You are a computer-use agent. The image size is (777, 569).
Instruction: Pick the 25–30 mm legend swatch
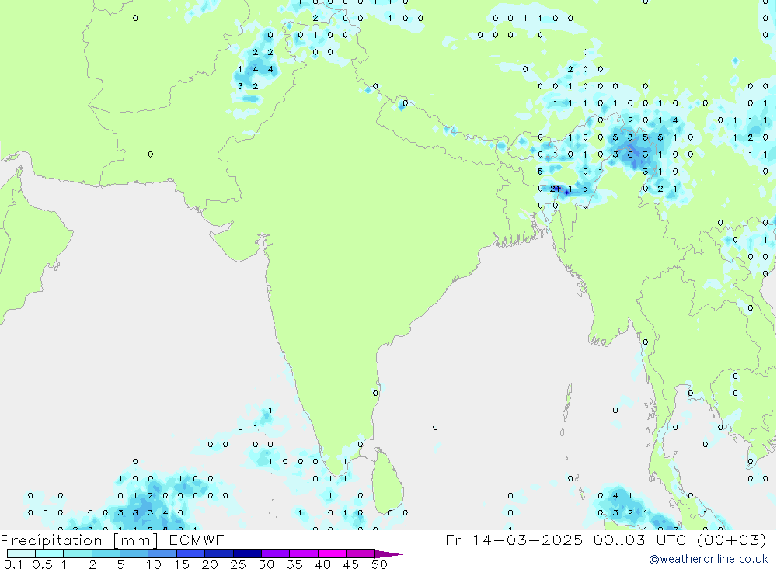point(247,553)
